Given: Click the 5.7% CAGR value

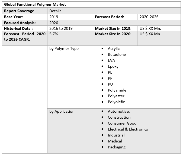Looking at the screenshot, I should tap(54, 34).
